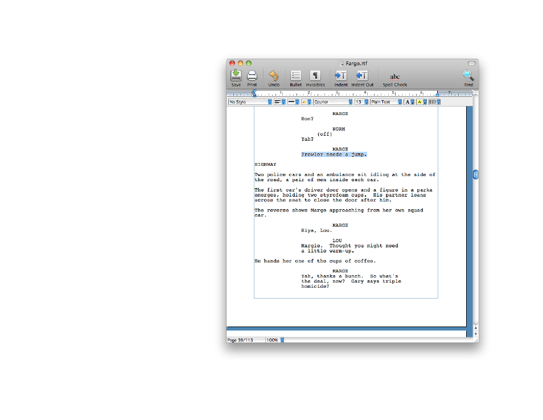543x420 pixels.
Task: Click the character name "LOU"
Action: coord(337,240)
